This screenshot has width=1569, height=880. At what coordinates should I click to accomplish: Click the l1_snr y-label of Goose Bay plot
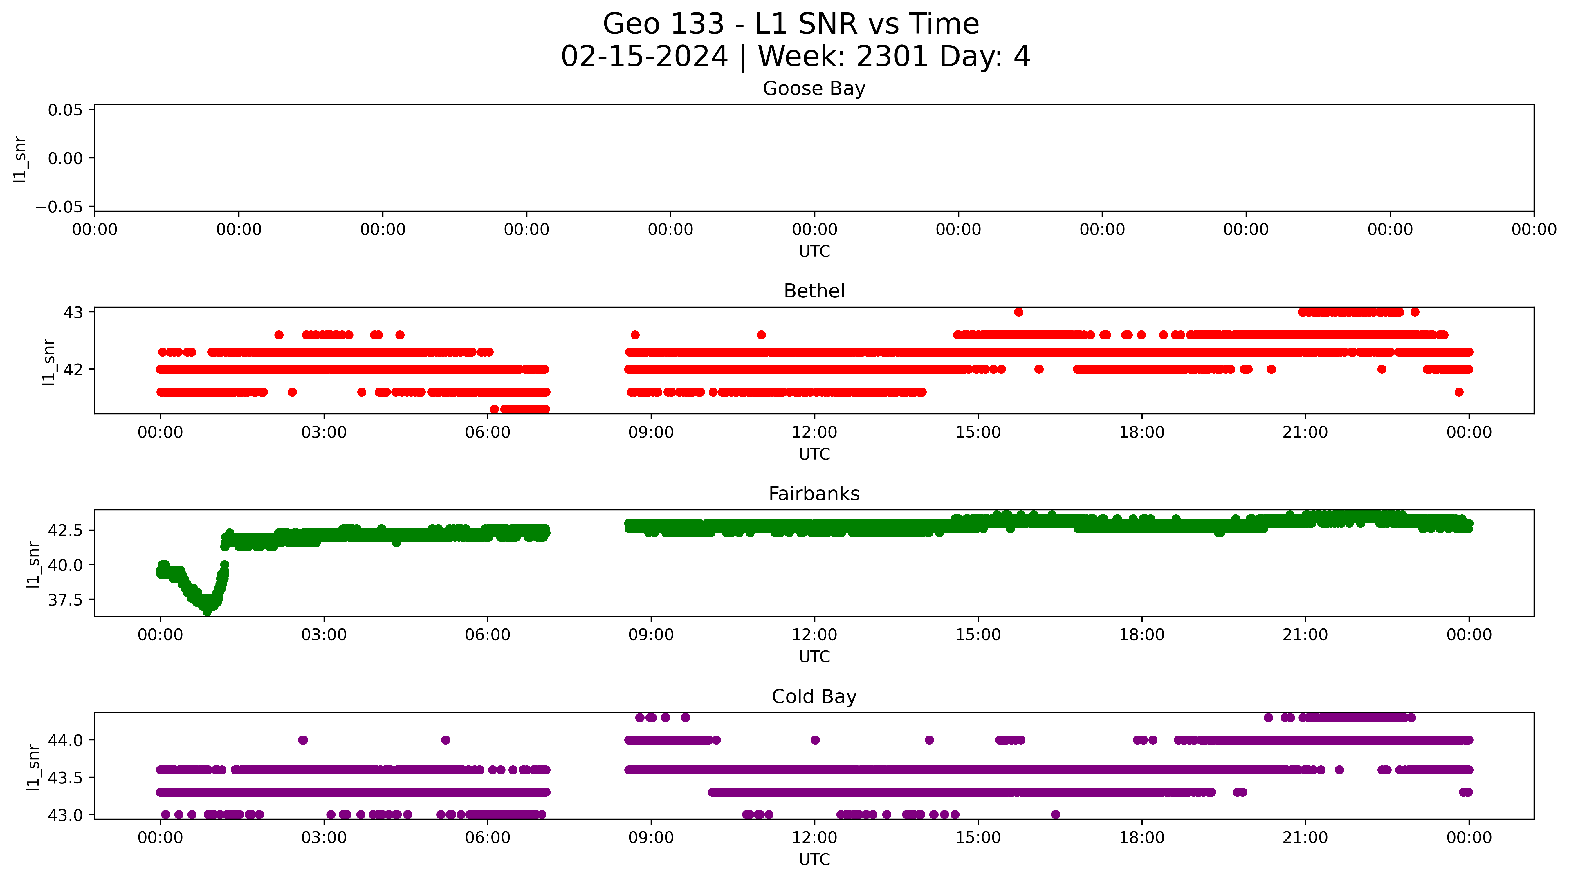tap(20, 159)
